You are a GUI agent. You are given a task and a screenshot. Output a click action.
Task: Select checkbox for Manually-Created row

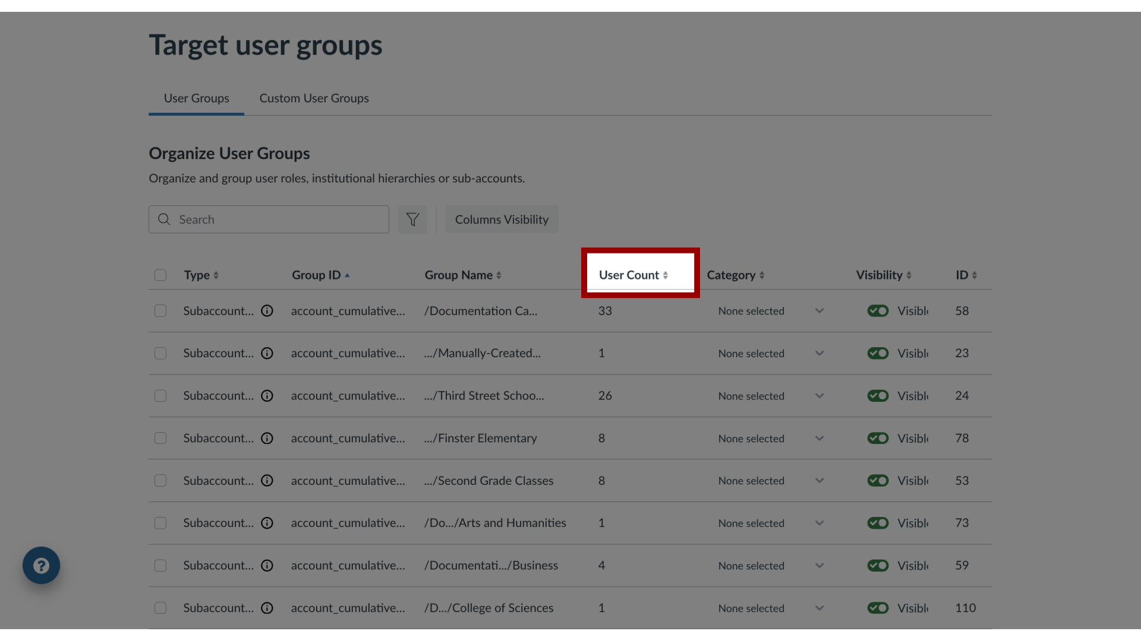[160, 353]
